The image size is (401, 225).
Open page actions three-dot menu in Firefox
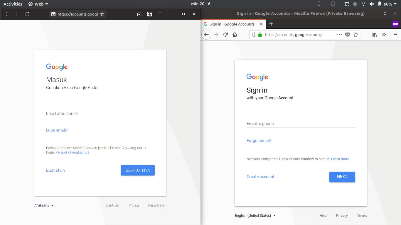339,35
